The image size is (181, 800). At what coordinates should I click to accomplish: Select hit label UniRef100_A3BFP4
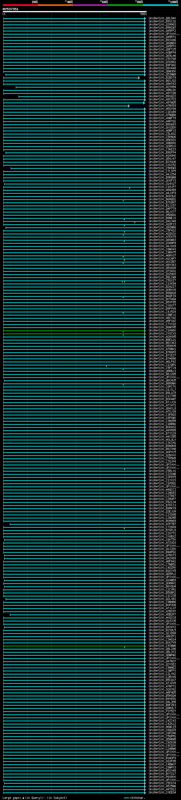point(162,53)
